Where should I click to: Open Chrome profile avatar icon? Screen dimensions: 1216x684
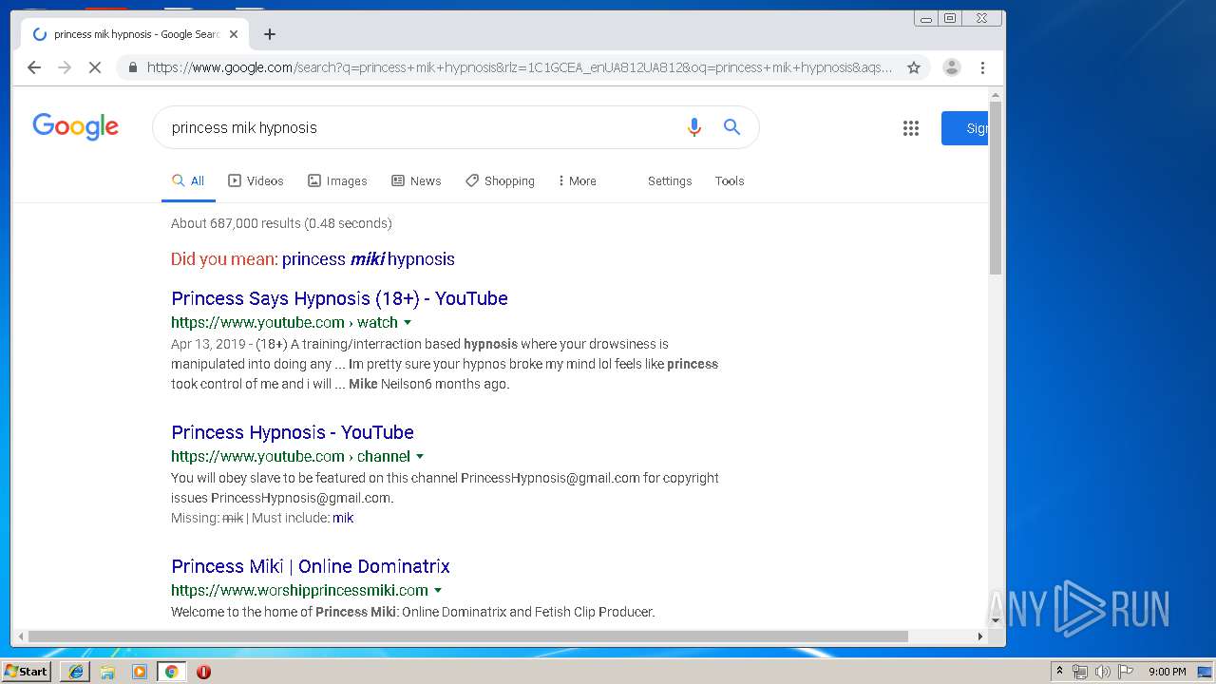tap(951, 67)
